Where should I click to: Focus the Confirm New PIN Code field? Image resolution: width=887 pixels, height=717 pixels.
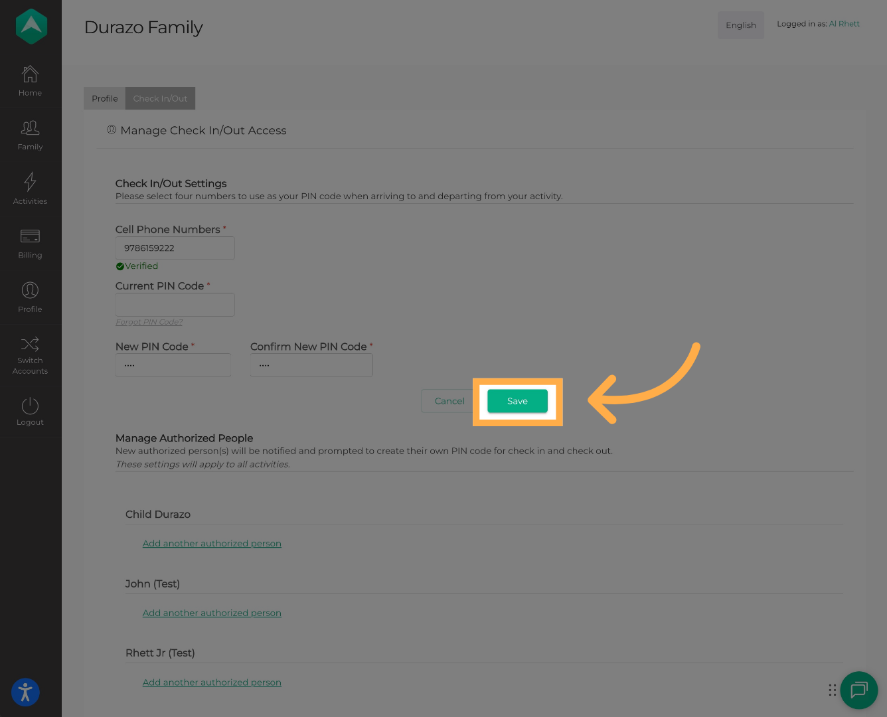point(311,365)
